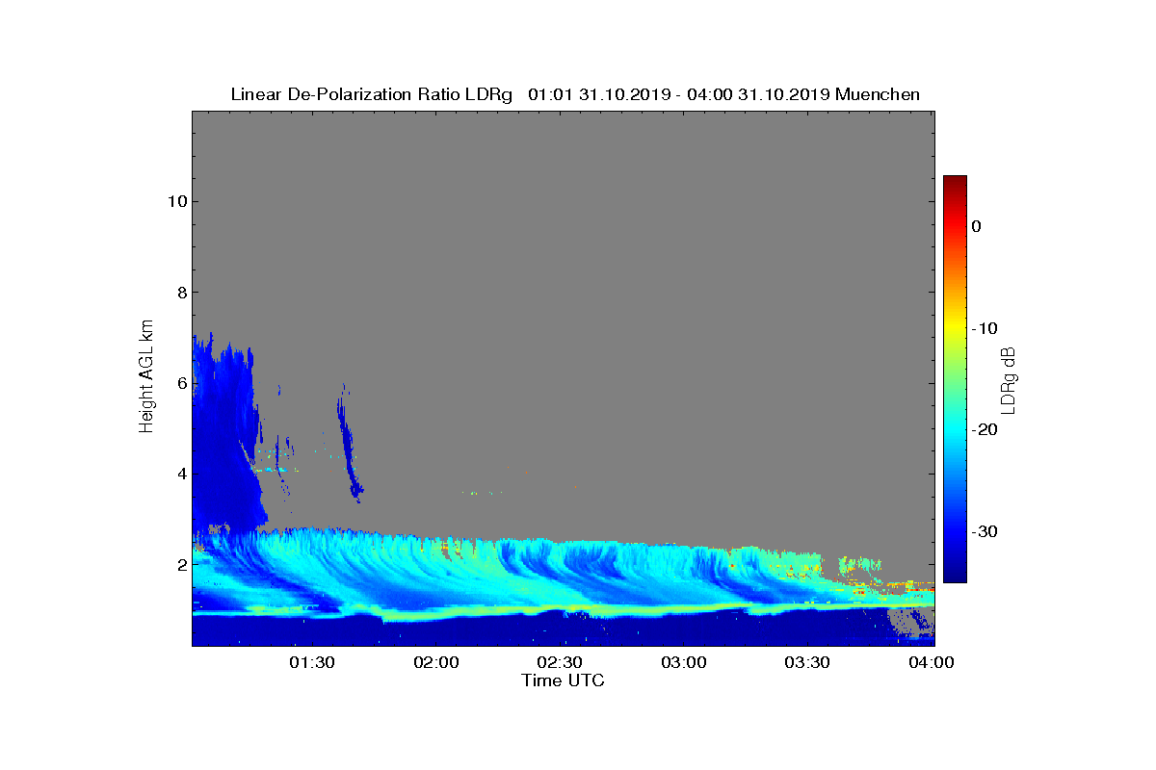
Task: Click the 04:00 time axis label
Action: coord(933,664)
